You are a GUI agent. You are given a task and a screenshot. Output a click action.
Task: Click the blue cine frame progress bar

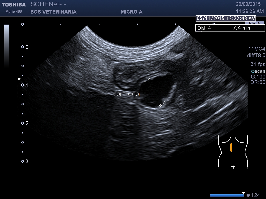point(227,195)
